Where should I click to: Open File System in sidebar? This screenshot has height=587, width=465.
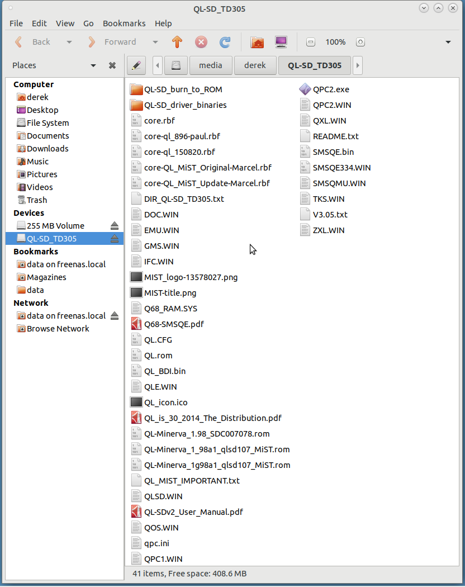pyautogui.click(x=43, y=123)
